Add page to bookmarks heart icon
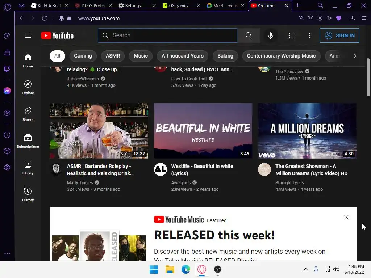 point(339,18)
